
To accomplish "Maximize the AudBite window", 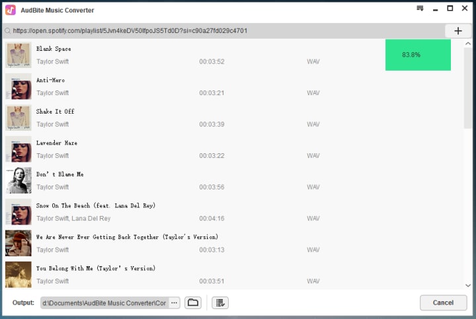I will (450, 9).
